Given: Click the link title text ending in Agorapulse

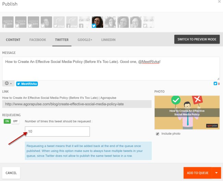Looking at the screenshot, I should [59, 98].
